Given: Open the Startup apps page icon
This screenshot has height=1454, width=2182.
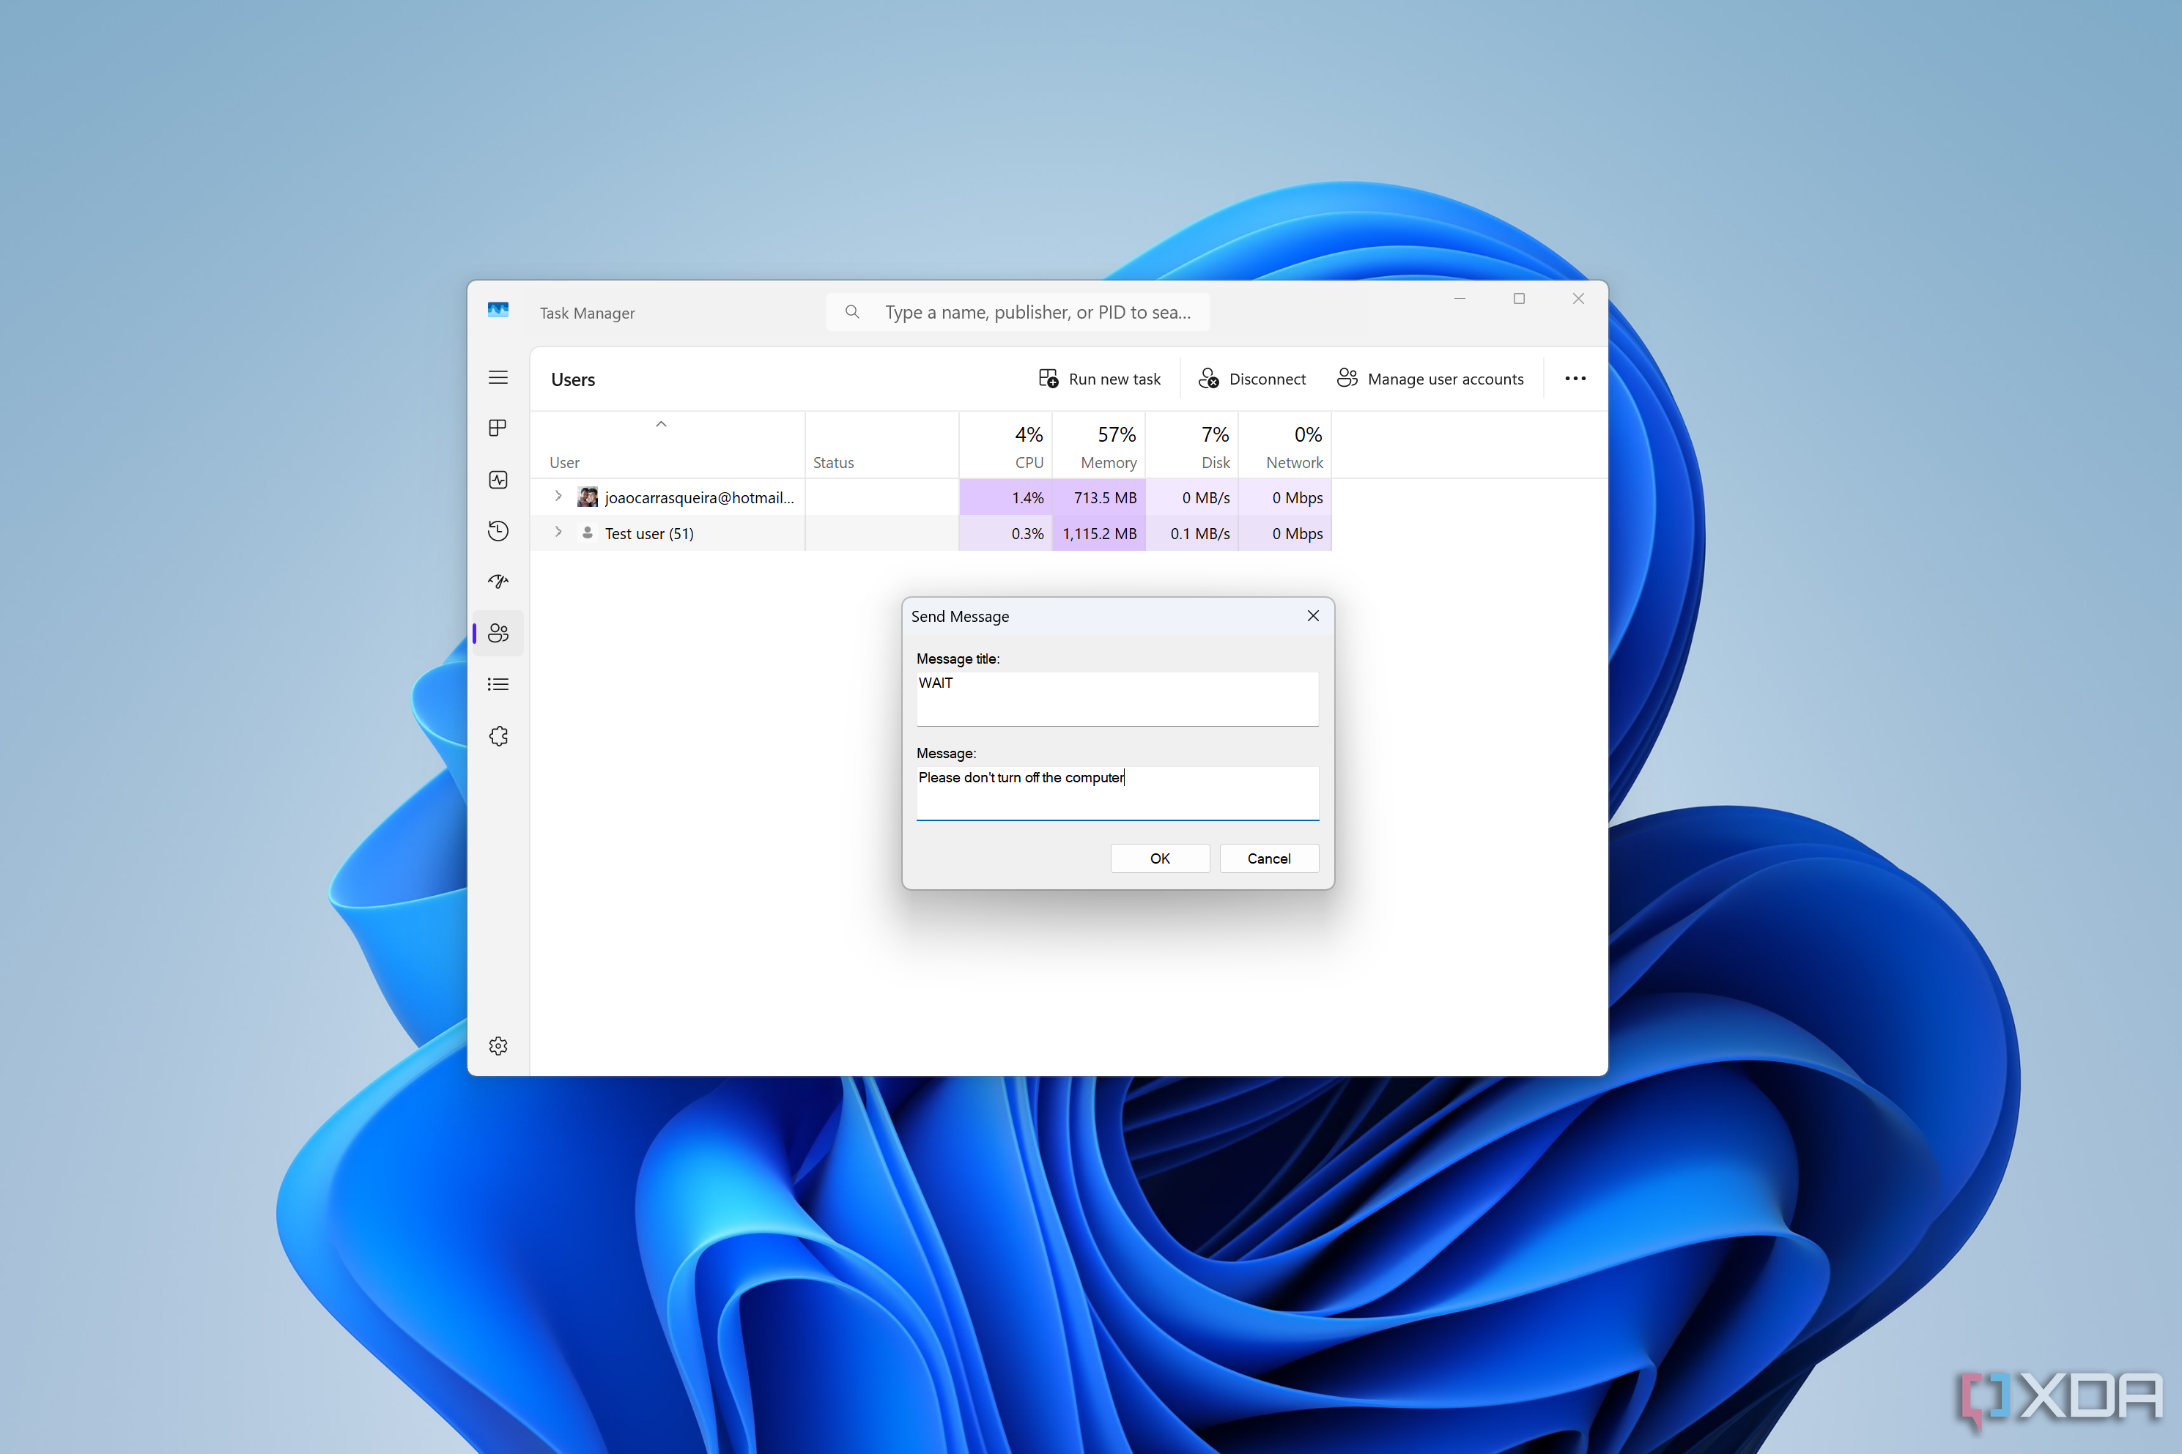Looking at the screenshot, I should coord(498,582).
